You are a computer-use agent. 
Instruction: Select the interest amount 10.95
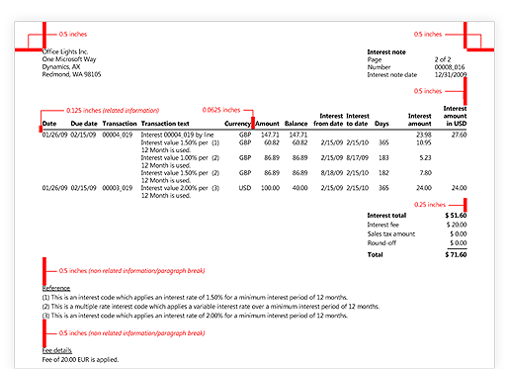click(x=424, y=142)
